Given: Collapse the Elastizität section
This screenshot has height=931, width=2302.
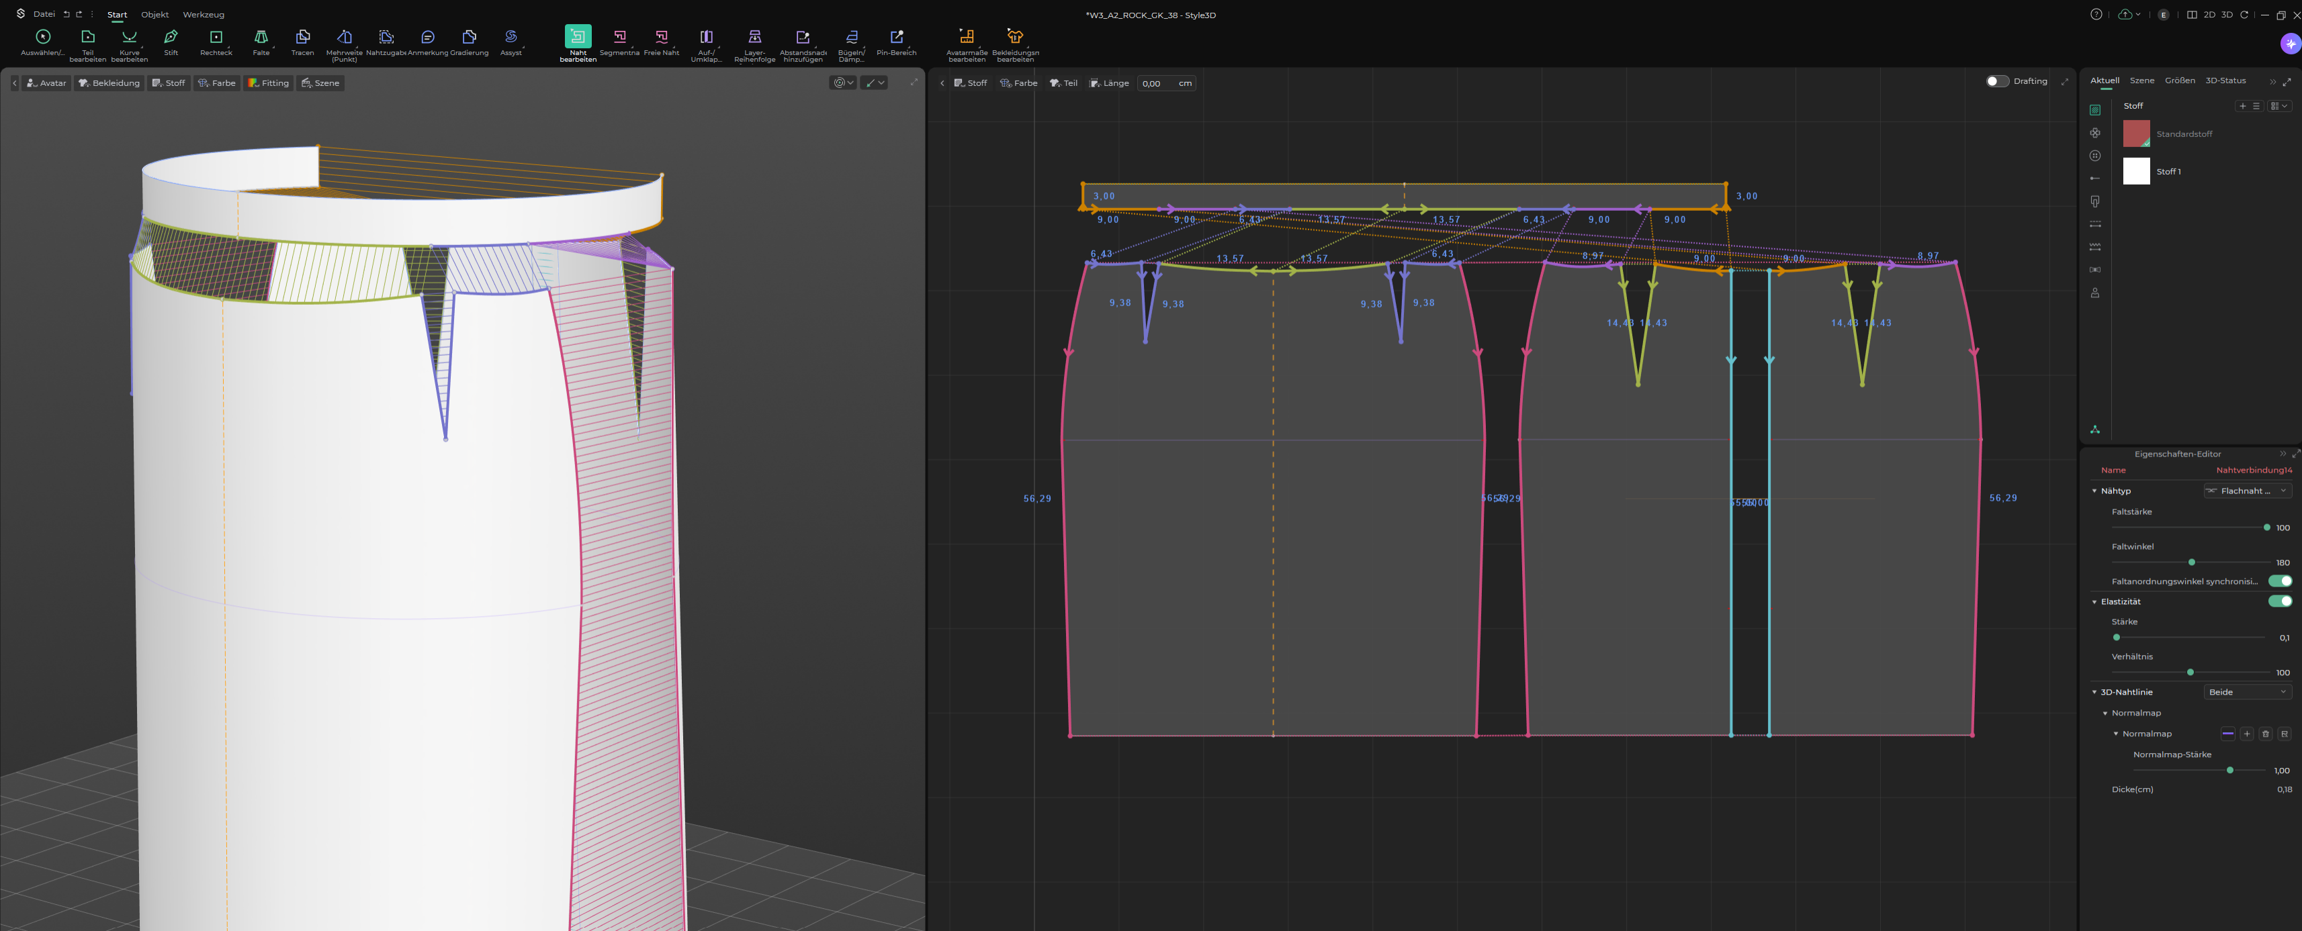Looking at the screenshot, I should pos(2094,601).
